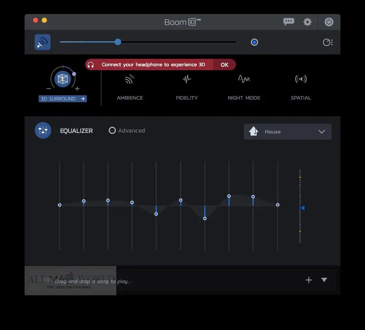Expand the preset list chevron
The width and height of the screenshot is (365, 330).
pos(322,132)
